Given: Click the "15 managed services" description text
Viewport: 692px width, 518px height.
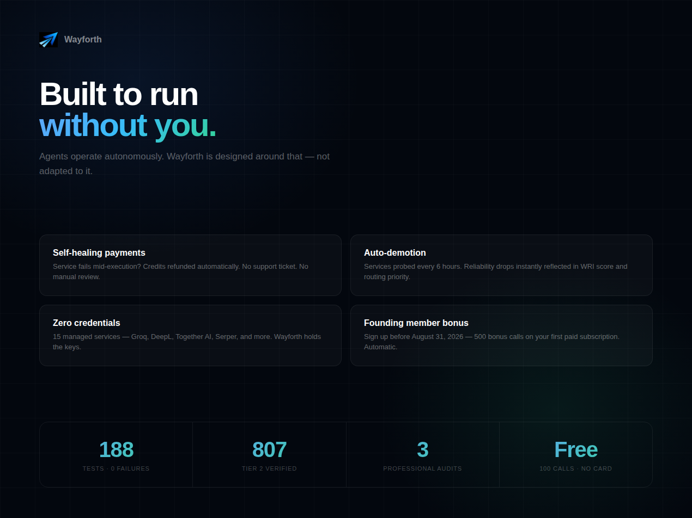Looking at the screenshot, I should pos(187,342).
